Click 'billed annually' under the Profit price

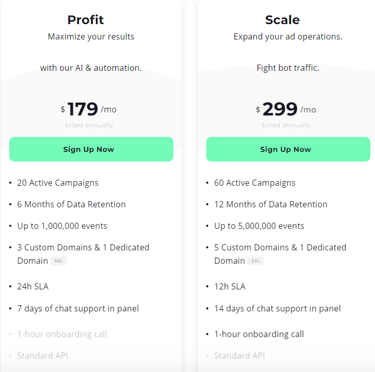click(89, 125)
